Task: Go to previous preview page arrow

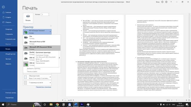Action: point(63,100)
